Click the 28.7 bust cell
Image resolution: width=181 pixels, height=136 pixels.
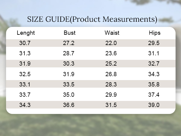point(68,53)
